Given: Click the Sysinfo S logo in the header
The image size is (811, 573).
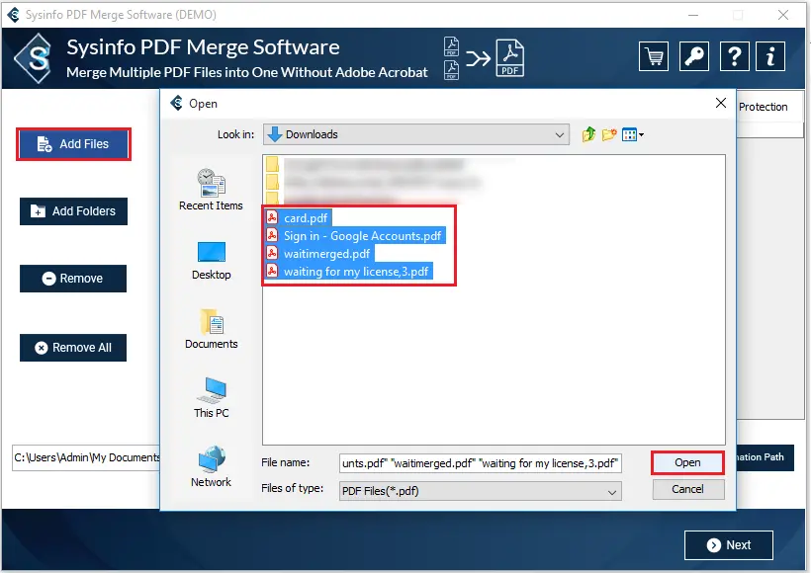Looking at the screenshot, I should 35,58.
